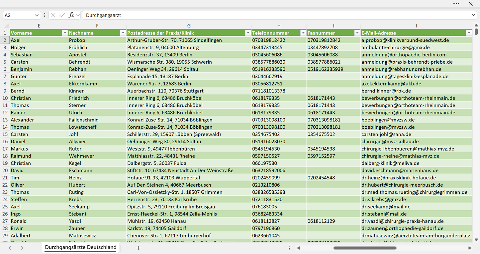Click address Auerbachstr. 110, 70376 Stuttgart
This screenshot has width=480, height=254.
pyautogui.click(x=189, y=91)
